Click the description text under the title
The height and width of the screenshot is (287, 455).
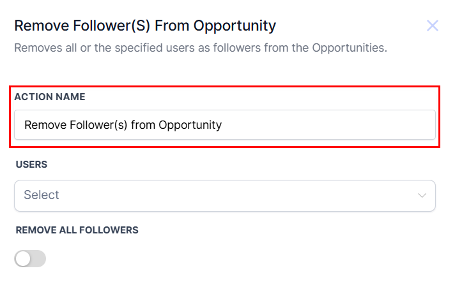(201, 48)
